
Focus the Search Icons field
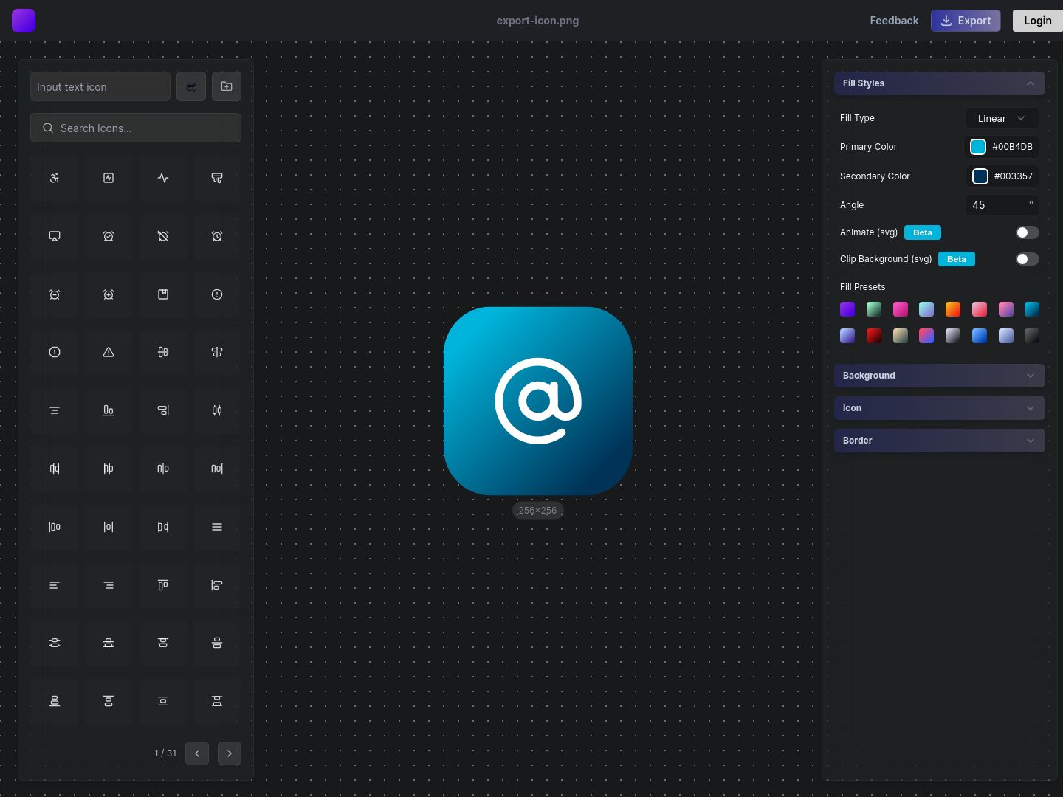pos(136,128)
